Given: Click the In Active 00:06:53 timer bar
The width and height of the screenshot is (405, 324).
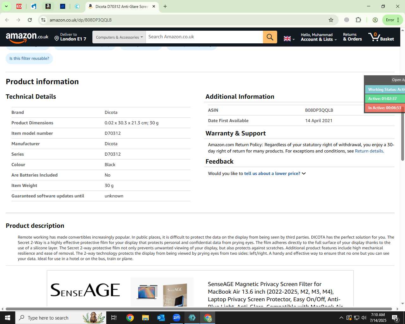Looking at the screenshot, I should point(385,108).
